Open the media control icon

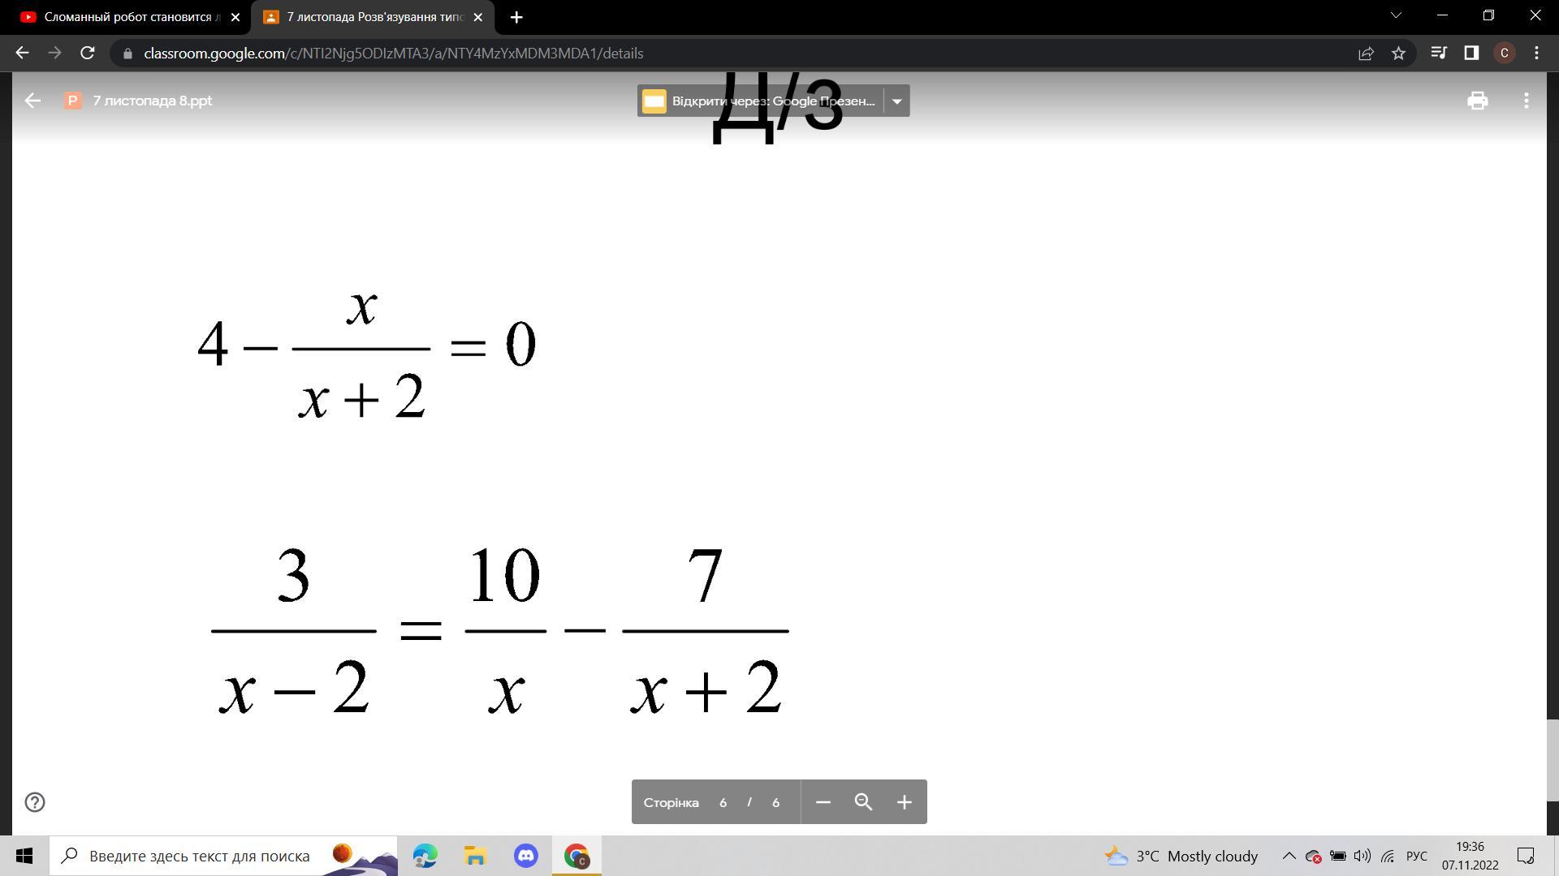pos(1438,54)
